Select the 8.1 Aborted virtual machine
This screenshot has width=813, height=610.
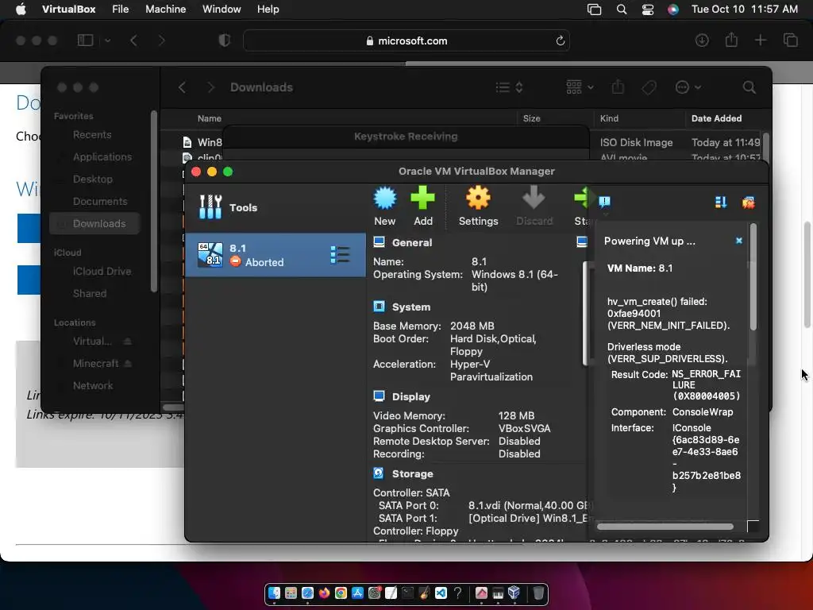[x=275, y=255]
